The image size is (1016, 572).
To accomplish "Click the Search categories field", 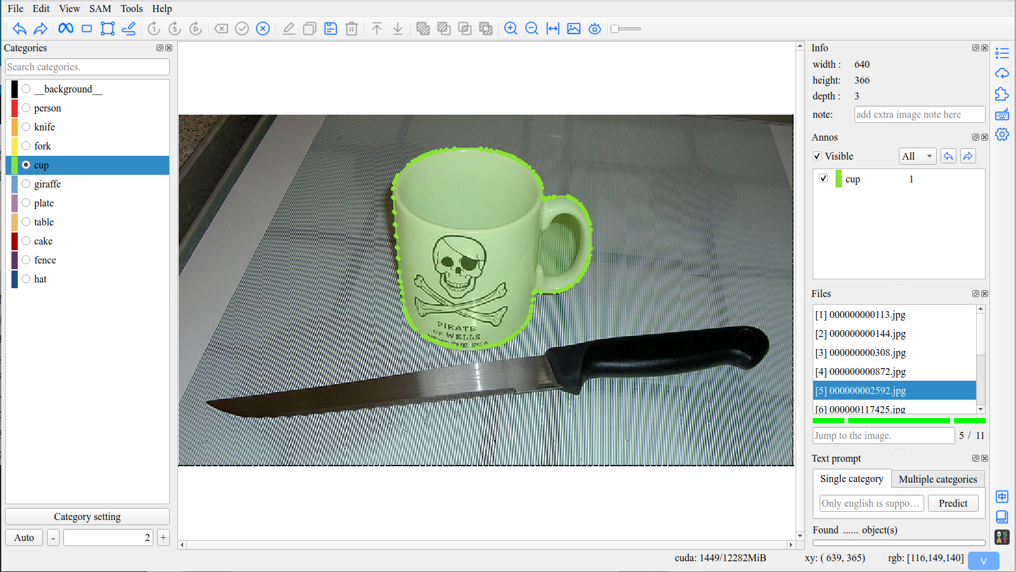I will click(87, 67).
